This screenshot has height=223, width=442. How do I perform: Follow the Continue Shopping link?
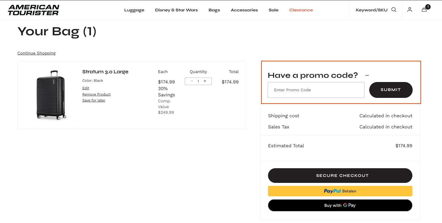pos(37,53)
